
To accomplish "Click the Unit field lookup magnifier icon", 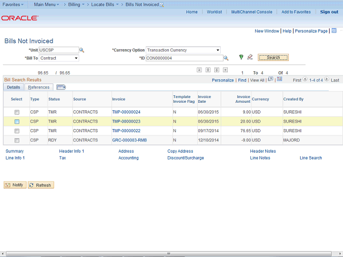I will pos(82,50).
